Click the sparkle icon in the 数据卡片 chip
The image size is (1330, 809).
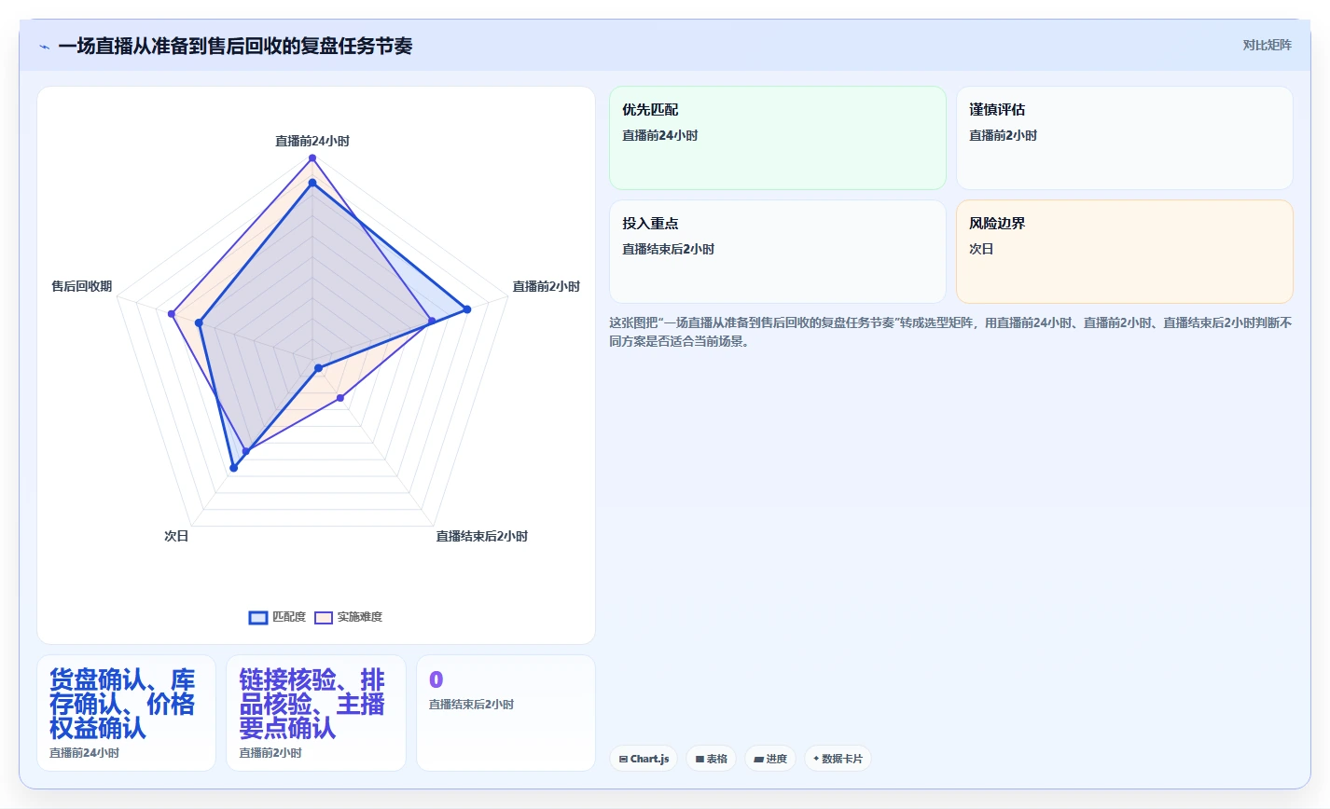(x=816, y=759)
